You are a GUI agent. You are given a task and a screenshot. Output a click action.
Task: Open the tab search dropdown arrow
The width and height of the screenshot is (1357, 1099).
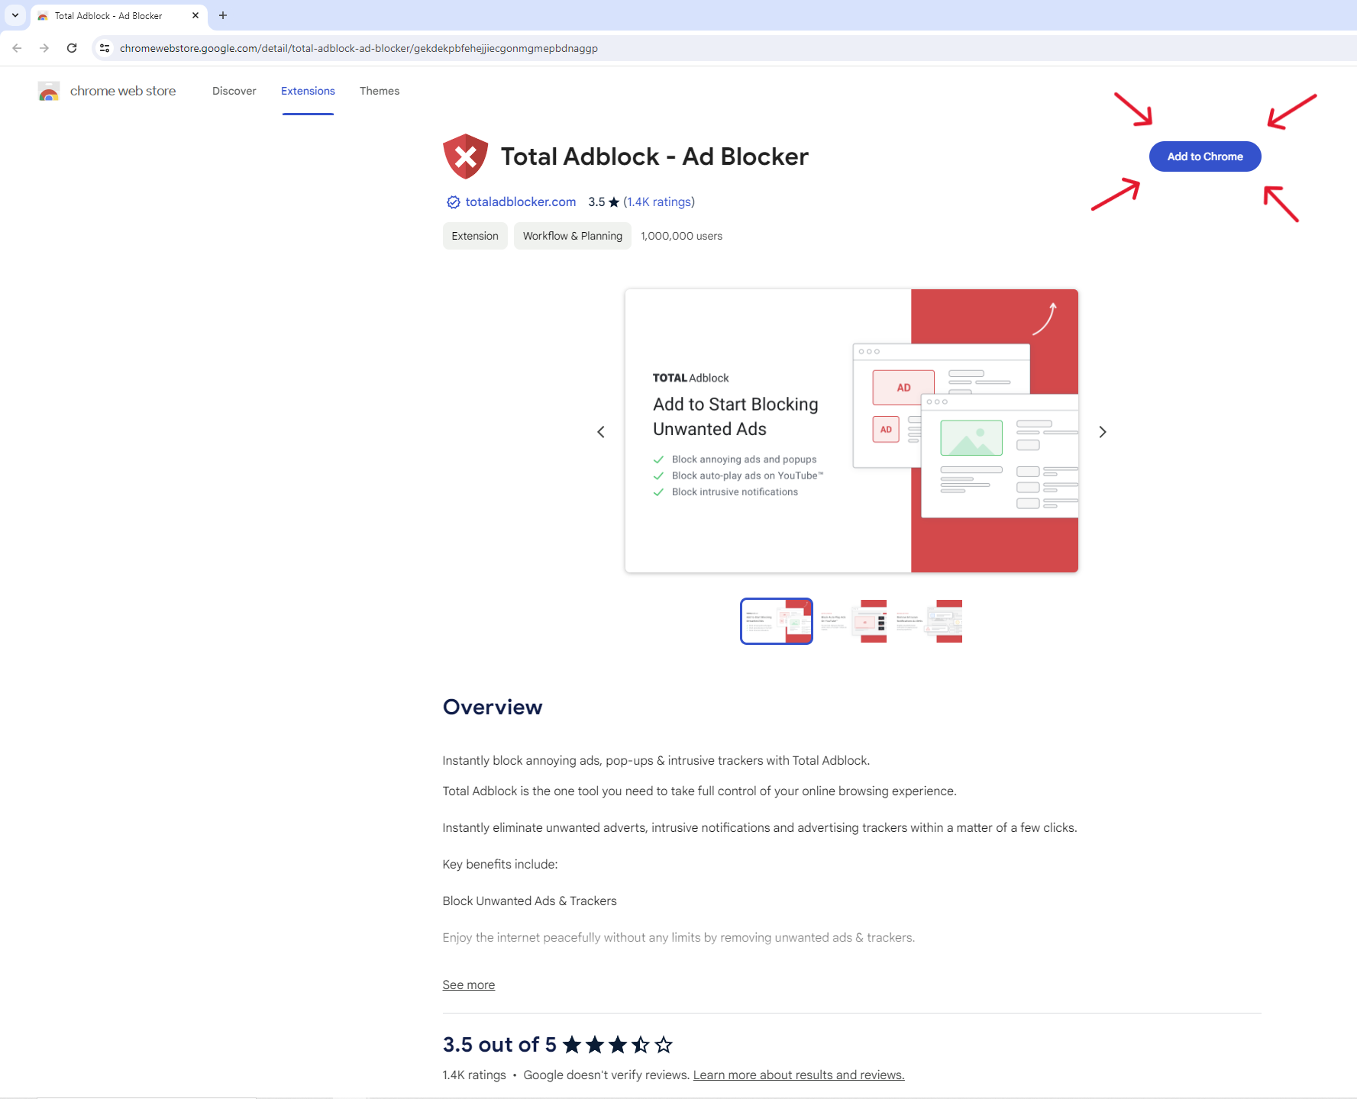[x=15, y=15]
